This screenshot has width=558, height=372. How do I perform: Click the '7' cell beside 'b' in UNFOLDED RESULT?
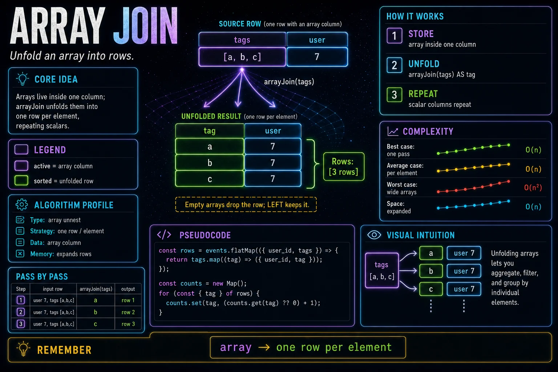(273, 163)
